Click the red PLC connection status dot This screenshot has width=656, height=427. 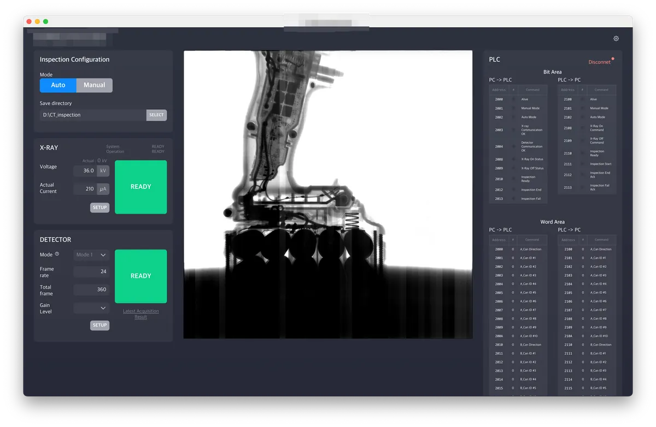(613, 58)
